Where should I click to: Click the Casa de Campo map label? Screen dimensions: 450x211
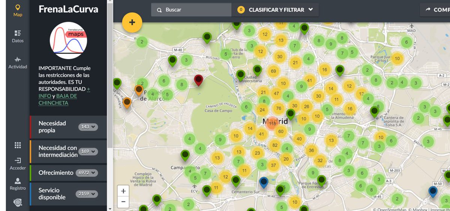tap(219, 111)
